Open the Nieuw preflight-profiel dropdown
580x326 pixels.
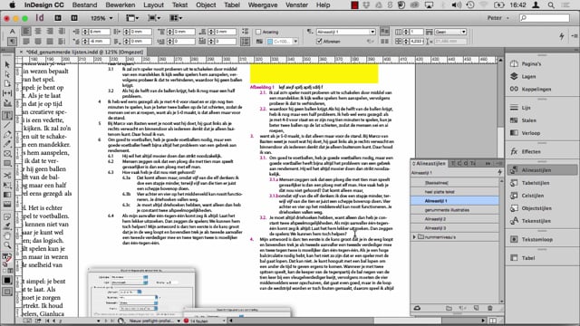click(x=179, y=321)
